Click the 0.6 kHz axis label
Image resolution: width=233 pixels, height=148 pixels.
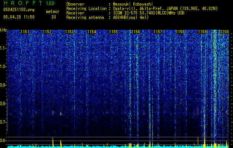coord(3,141)
